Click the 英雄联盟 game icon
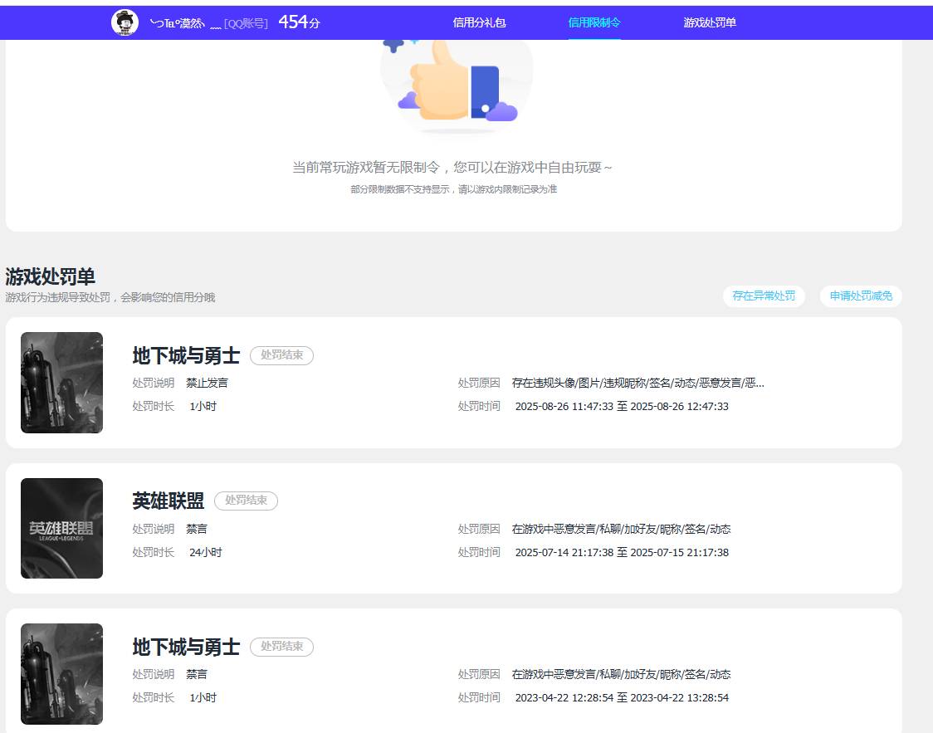This screenshot has height=733, width=933. pyautogui.click(x=61, y=528)
